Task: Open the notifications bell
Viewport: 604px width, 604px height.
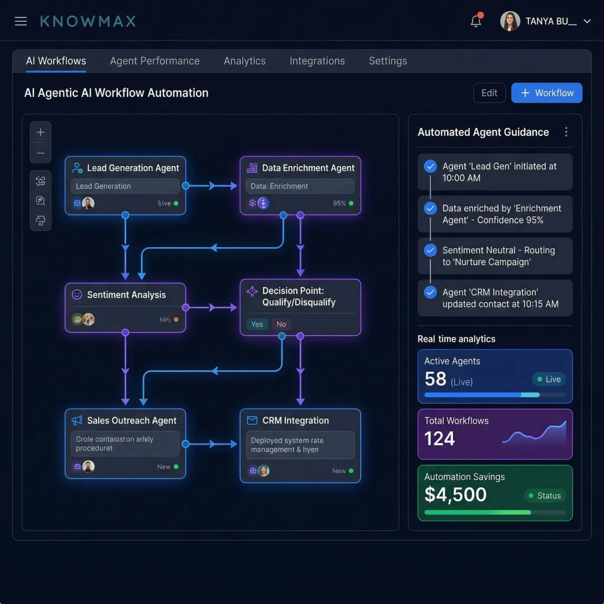Action: 476,21
